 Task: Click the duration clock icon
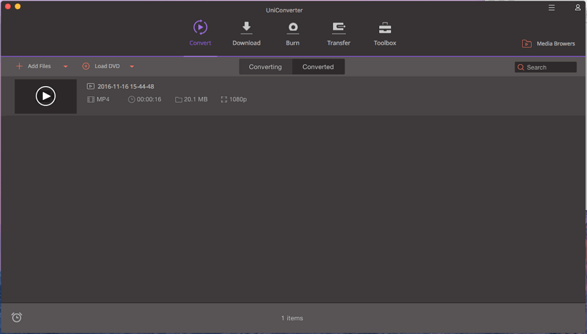pyautogui.click(x=131, y=99)
